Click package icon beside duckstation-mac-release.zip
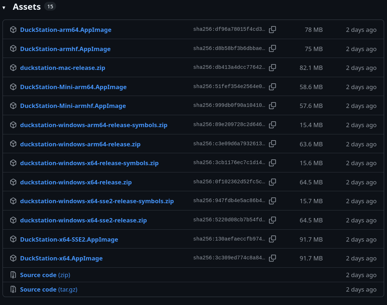Image resolution: width=387 pixels, height=305 pixels. [13, 67]
